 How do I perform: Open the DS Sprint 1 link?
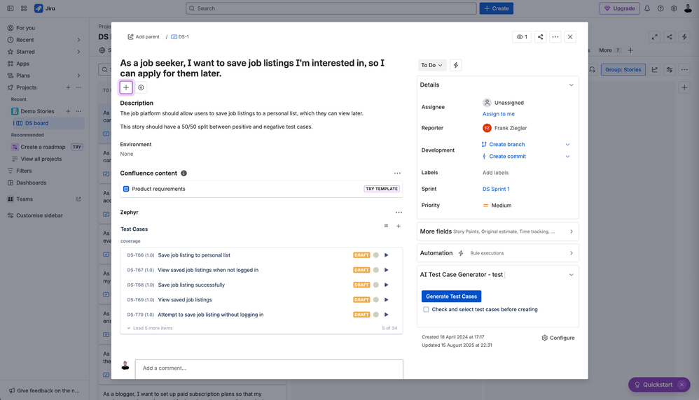point(496,189)
